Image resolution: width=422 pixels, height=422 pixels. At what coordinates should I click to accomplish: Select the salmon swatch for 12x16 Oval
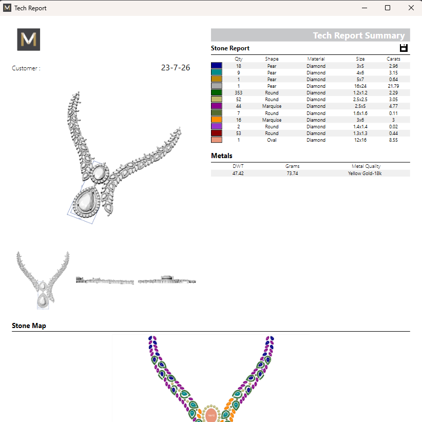click(x=216, y=140)
